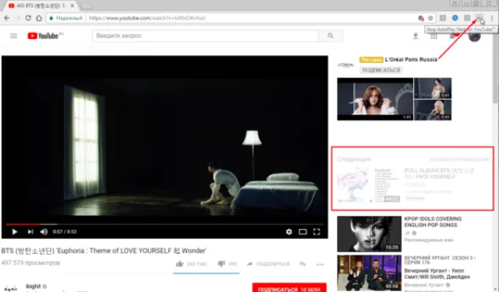The height and width of the screenshot is (292, 499).
Task: Open Chrome three-dot menu
Action: point(492,18)
